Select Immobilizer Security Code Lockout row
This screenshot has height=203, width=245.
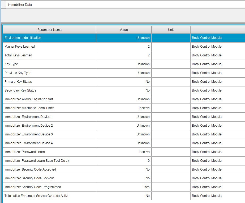[124, 178]
